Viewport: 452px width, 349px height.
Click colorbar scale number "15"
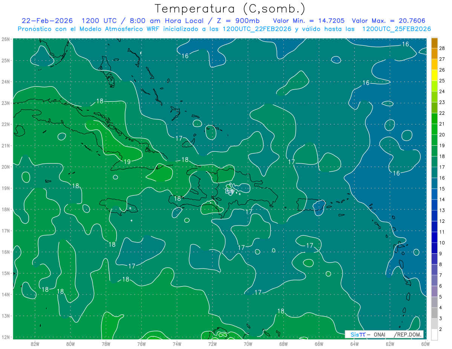pos(442,189)
